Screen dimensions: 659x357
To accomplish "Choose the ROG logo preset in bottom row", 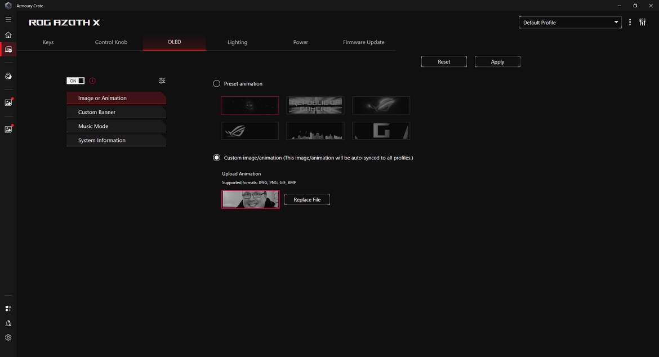I will (250, 131).
